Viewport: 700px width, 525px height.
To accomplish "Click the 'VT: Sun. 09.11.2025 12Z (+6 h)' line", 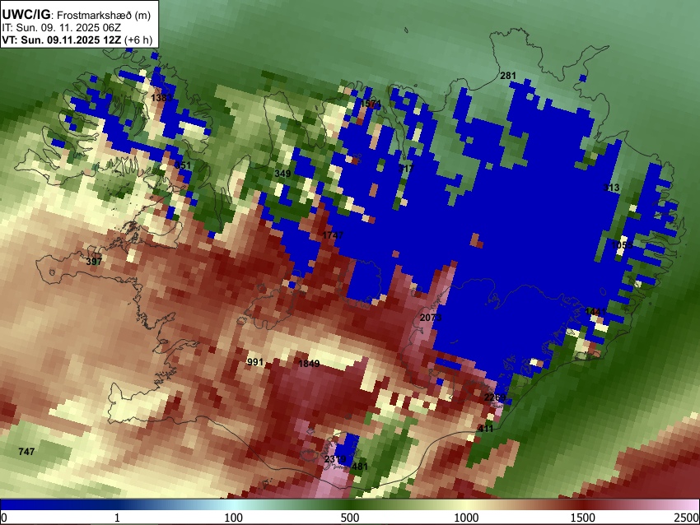I will pyautogui.click(x=77, y=39).
